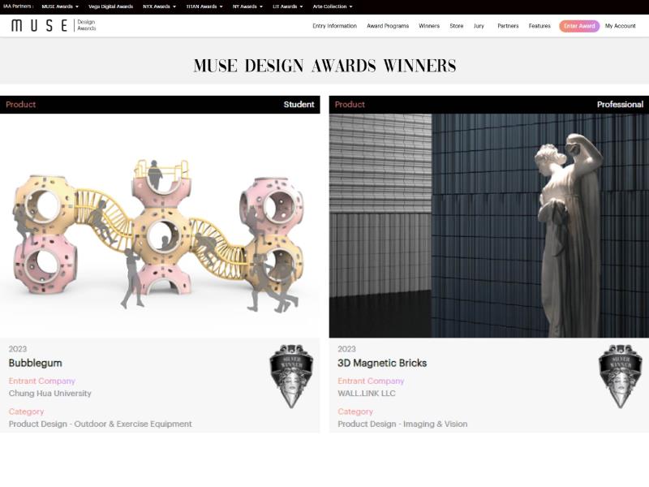Expand the LIT Awards dropdown
Viewport: 649px width, 487px height.
point(288,6)
